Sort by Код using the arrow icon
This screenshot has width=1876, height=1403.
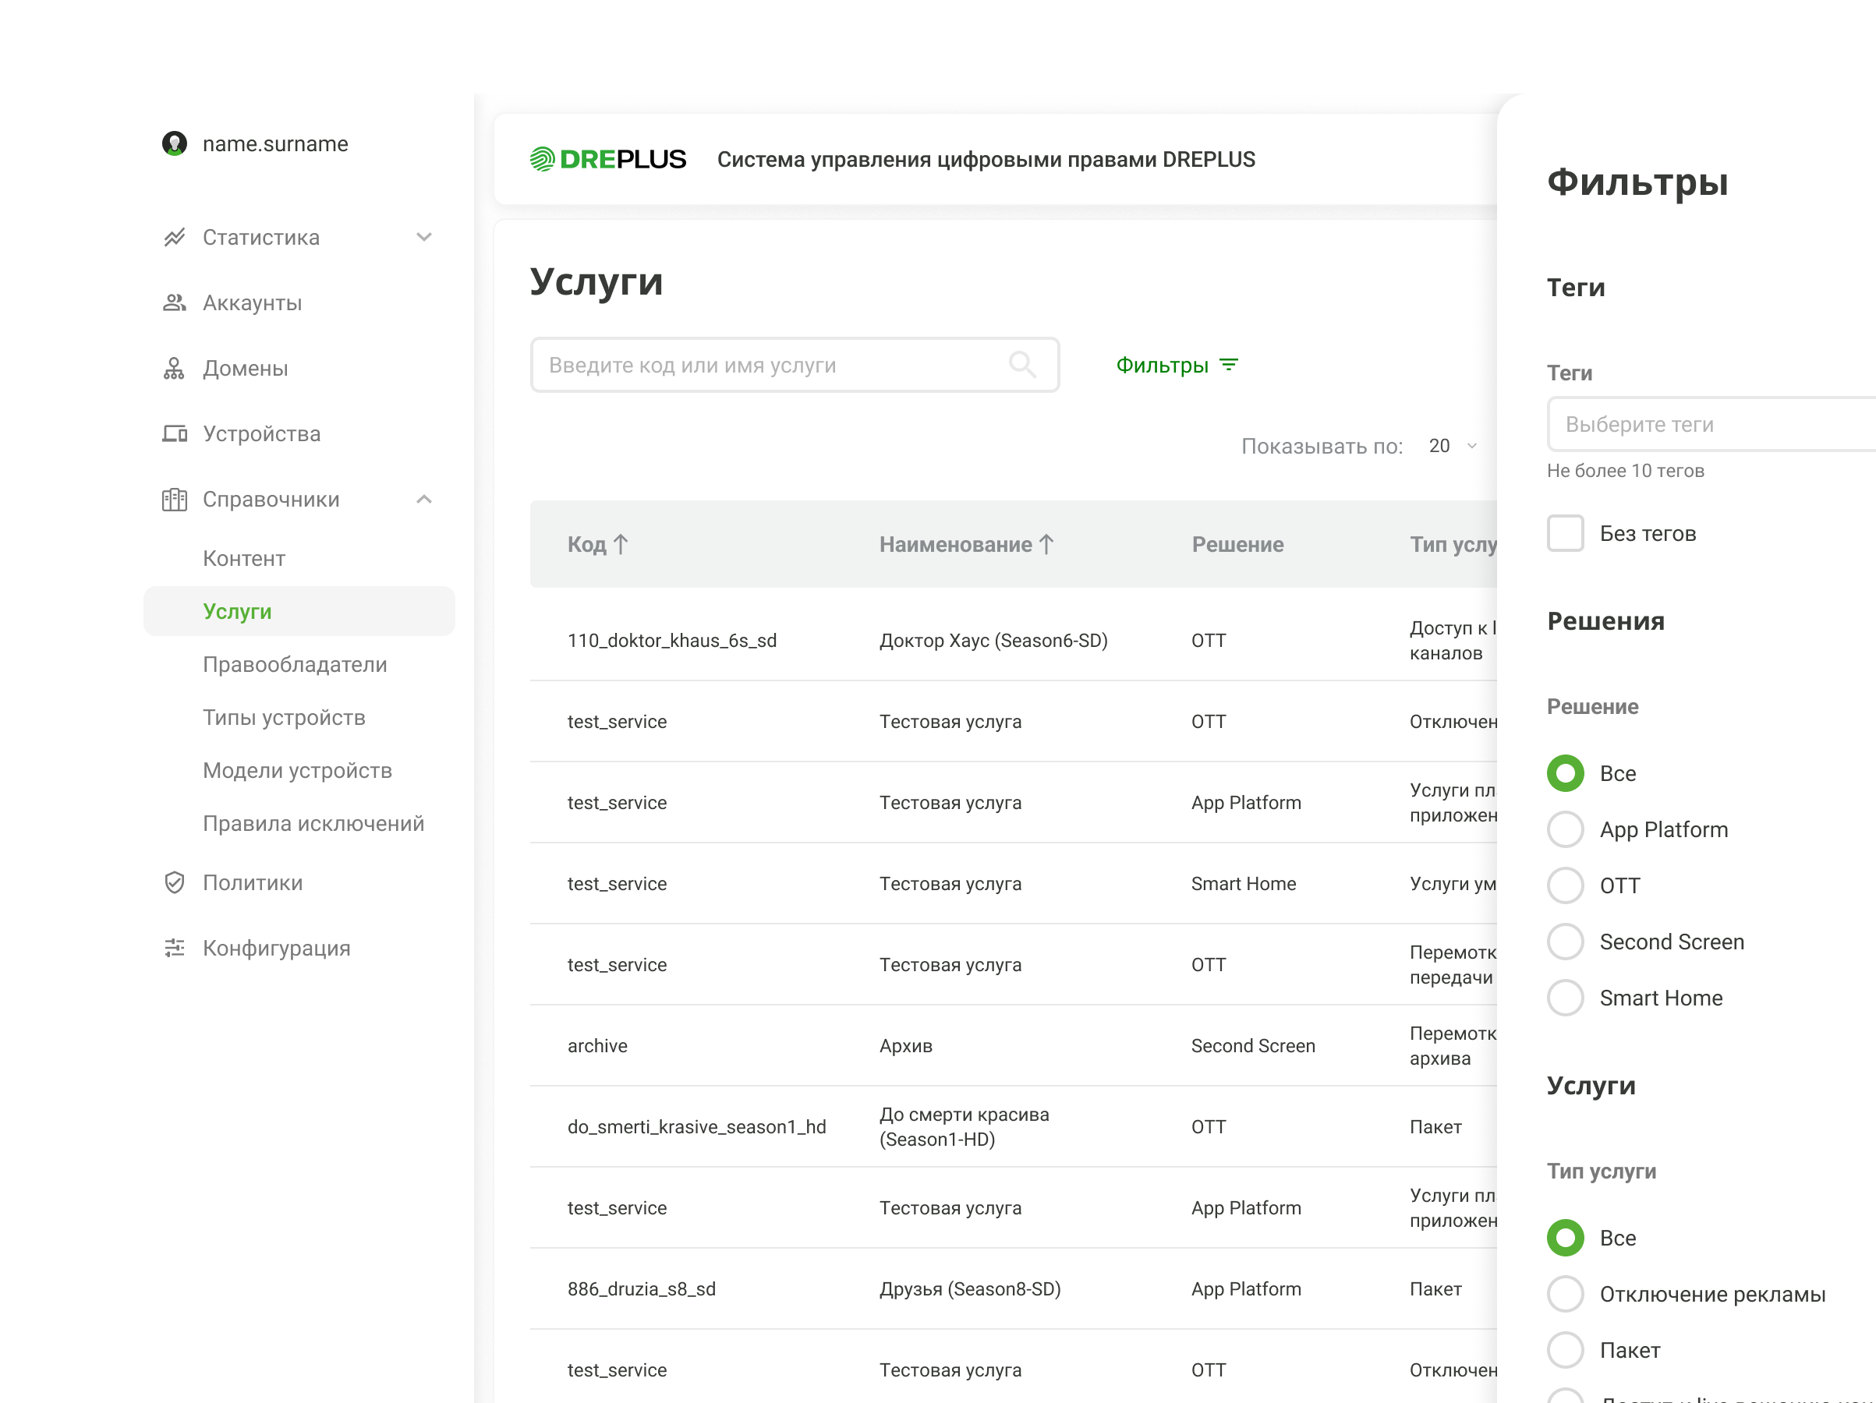621,544
